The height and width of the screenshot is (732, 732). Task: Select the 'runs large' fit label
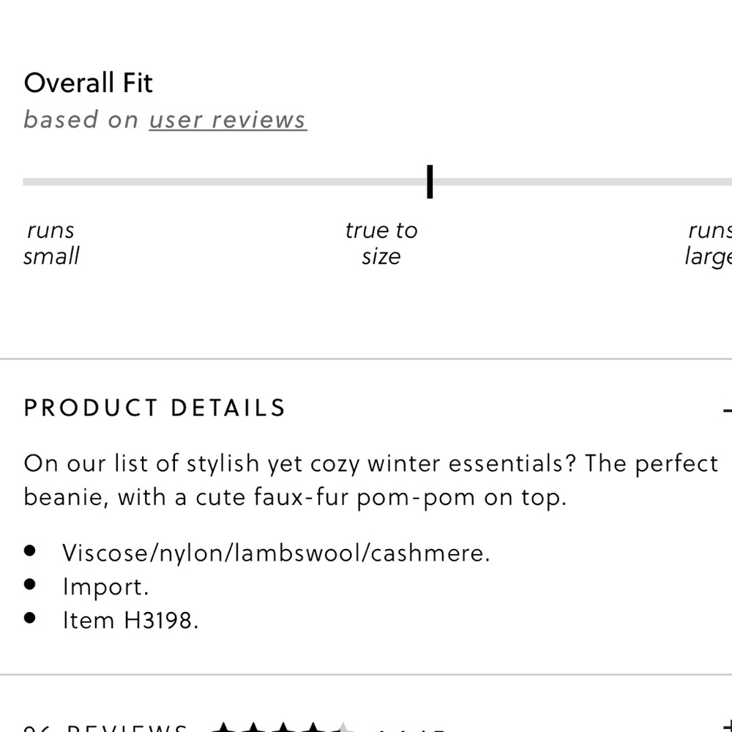pos(708,243)
